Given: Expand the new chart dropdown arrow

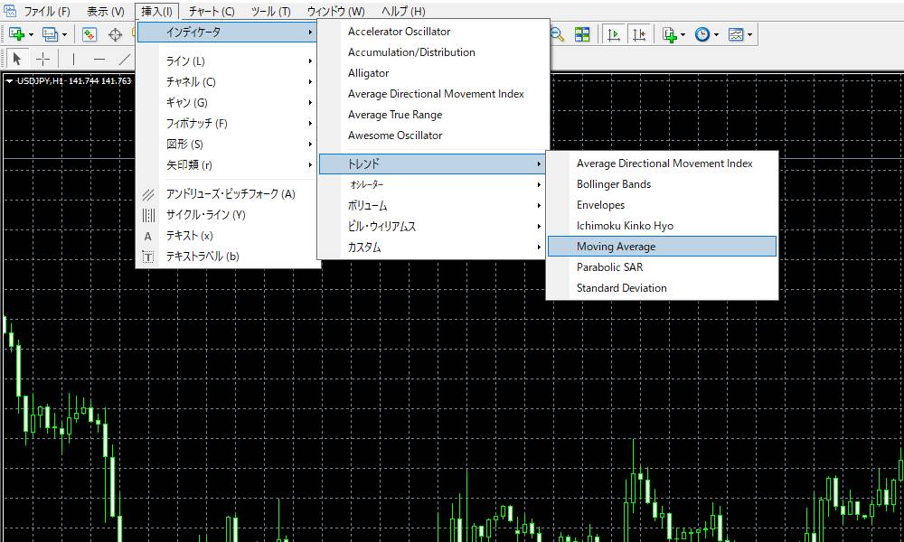Looking at the screenshot, I should [31, 34].
